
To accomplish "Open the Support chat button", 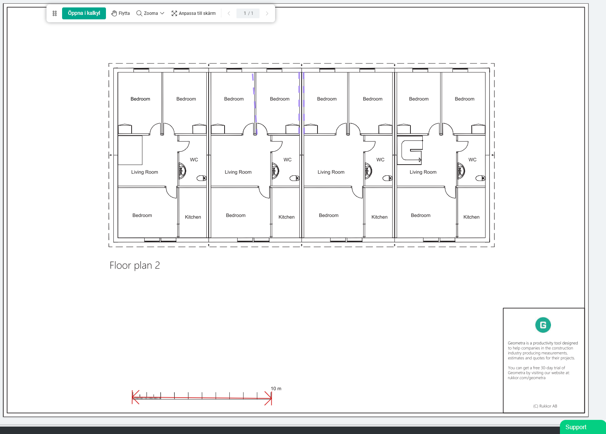I will pyautogui.click(x=583, y=427).
